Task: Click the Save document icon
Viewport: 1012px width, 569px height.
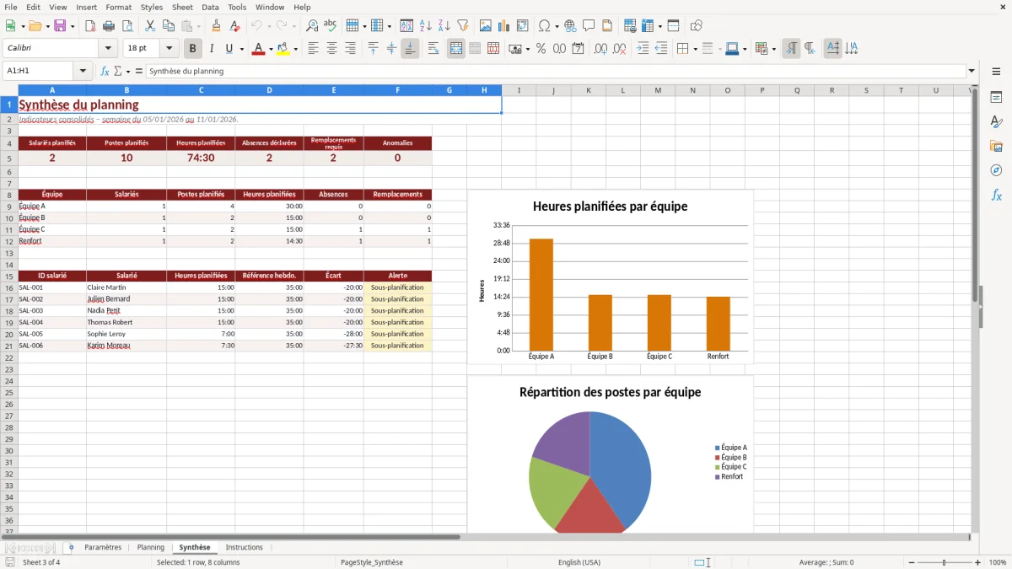Action: [60, 26]
